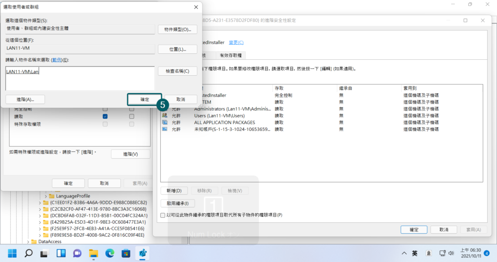The width and height of the screenshot is (497, 262).
Task: Open network status tray icon
Action: (x=442, y=253)
